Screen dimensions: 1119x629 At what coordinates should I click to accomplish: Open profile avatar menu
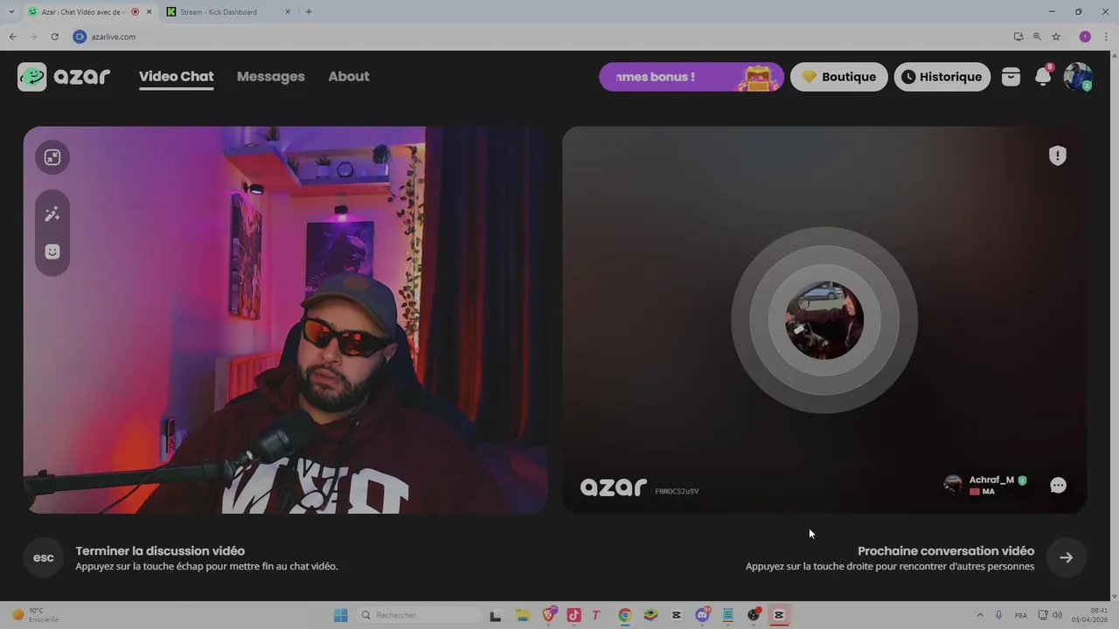point(1078,77)
